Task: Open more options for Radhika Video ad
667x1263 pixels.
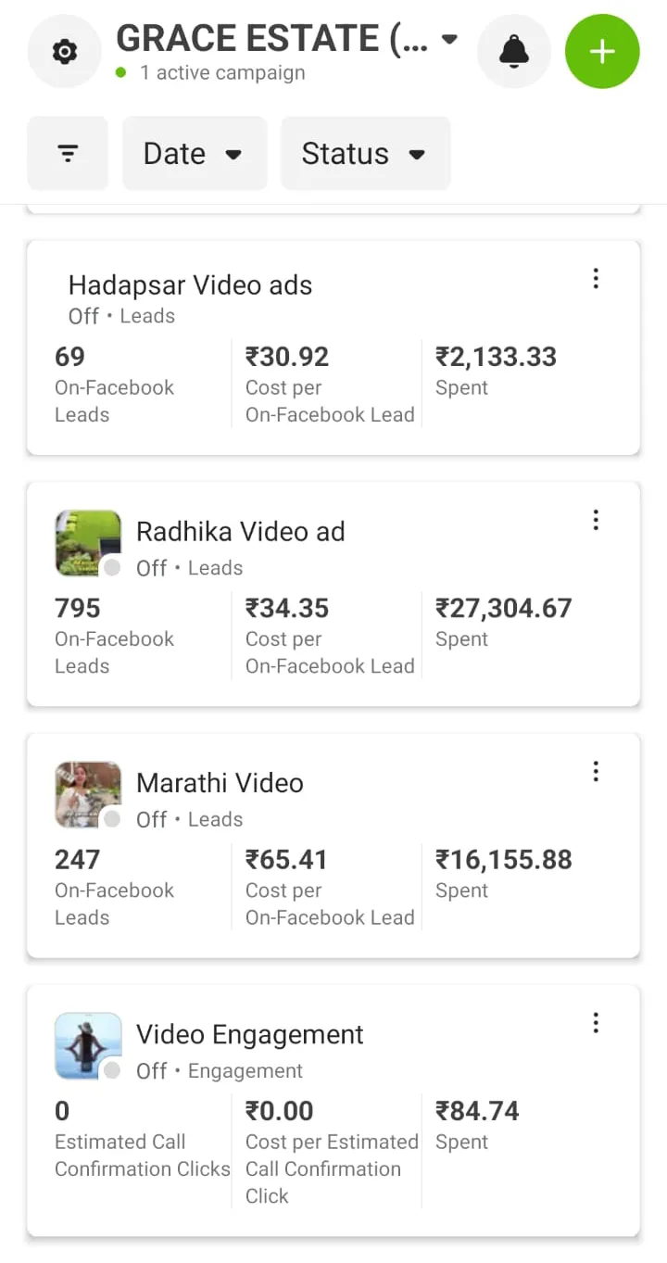Action: click(596, 520)
